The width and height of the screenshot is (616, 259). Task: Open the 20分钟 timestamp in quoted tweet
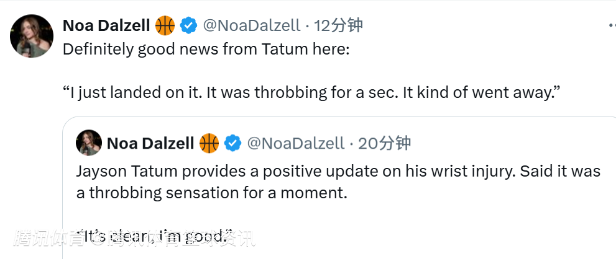(x=385, y=143)
